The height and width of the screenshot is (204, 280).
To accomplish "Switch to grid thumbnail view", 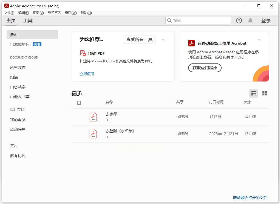I will [x=265, y=93].
